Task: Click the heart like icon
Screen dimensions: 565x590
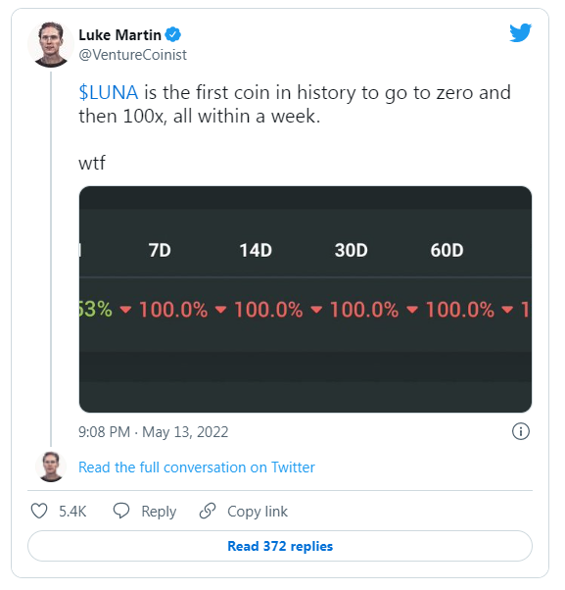Action: tap(39, 511)
